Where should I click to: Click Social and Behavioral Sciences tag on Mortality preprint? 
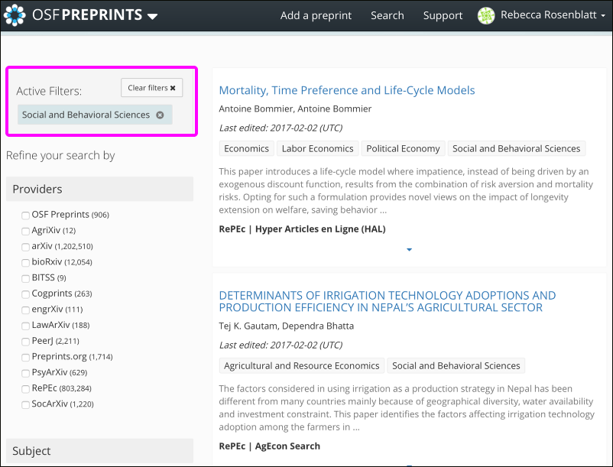[517, 148]
